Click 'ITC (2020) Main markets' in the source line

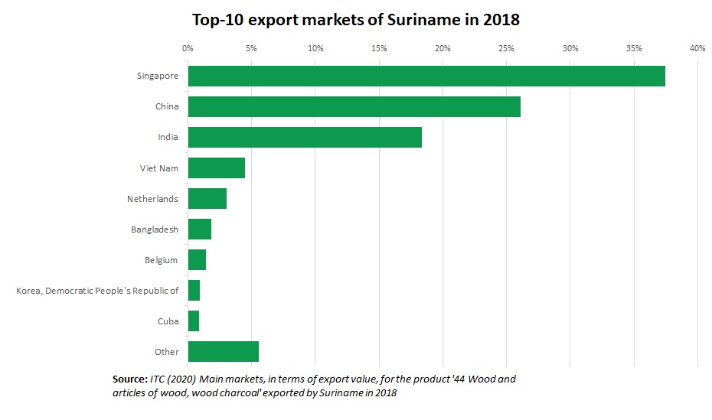pyautogui.click(x=207, y=379)
